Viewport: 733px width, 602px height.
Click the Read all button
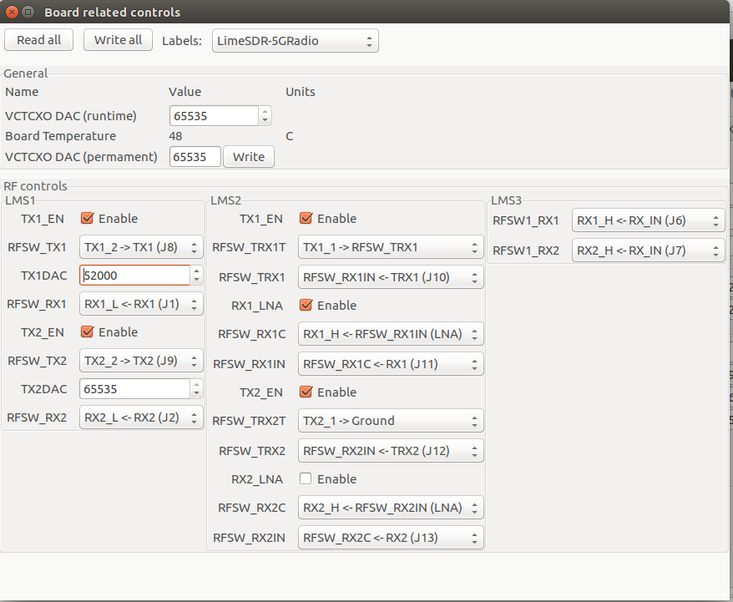(x=38, y=40)
